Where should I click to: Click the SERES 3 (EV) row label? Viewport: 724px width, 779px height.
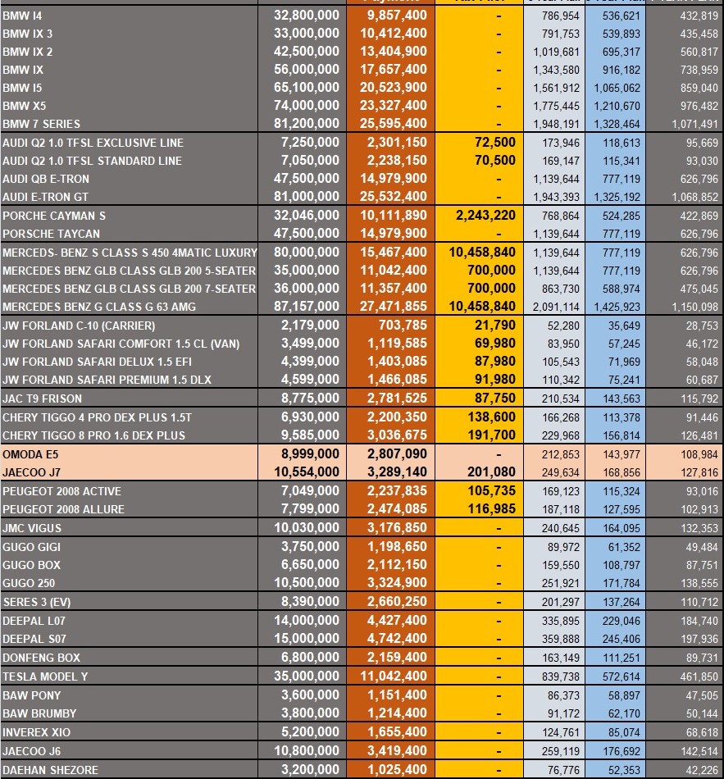(x=130, y=603)
